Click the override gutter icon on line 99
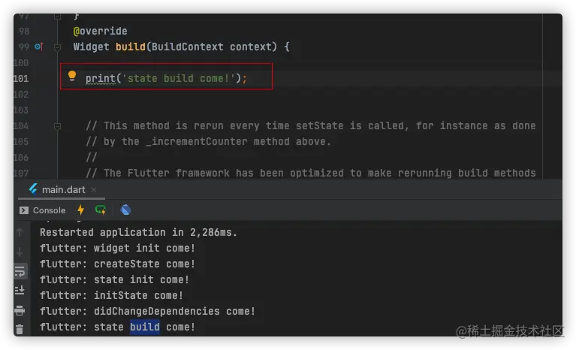 pyautogui.click(x=39, y=47)
